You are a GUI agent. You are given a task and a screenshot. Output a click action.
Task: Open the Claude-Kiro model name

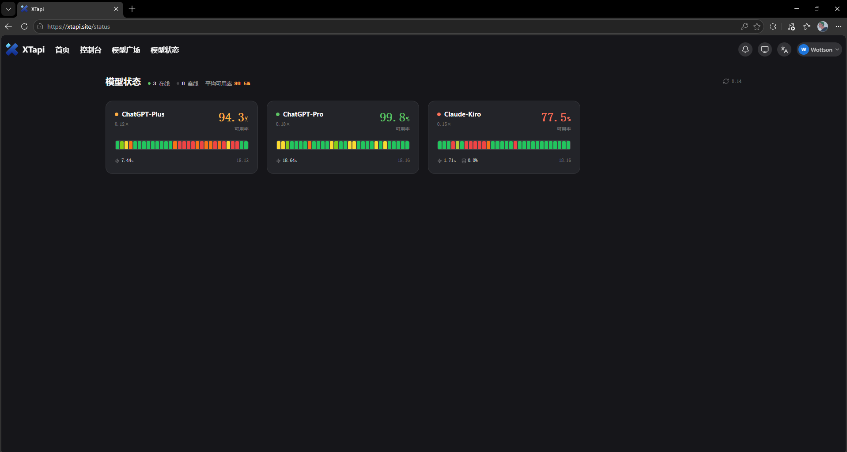pos(462,114)
